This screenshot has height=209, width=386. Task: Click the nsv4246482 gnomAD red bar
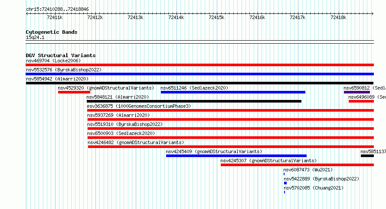pos(231,147)
